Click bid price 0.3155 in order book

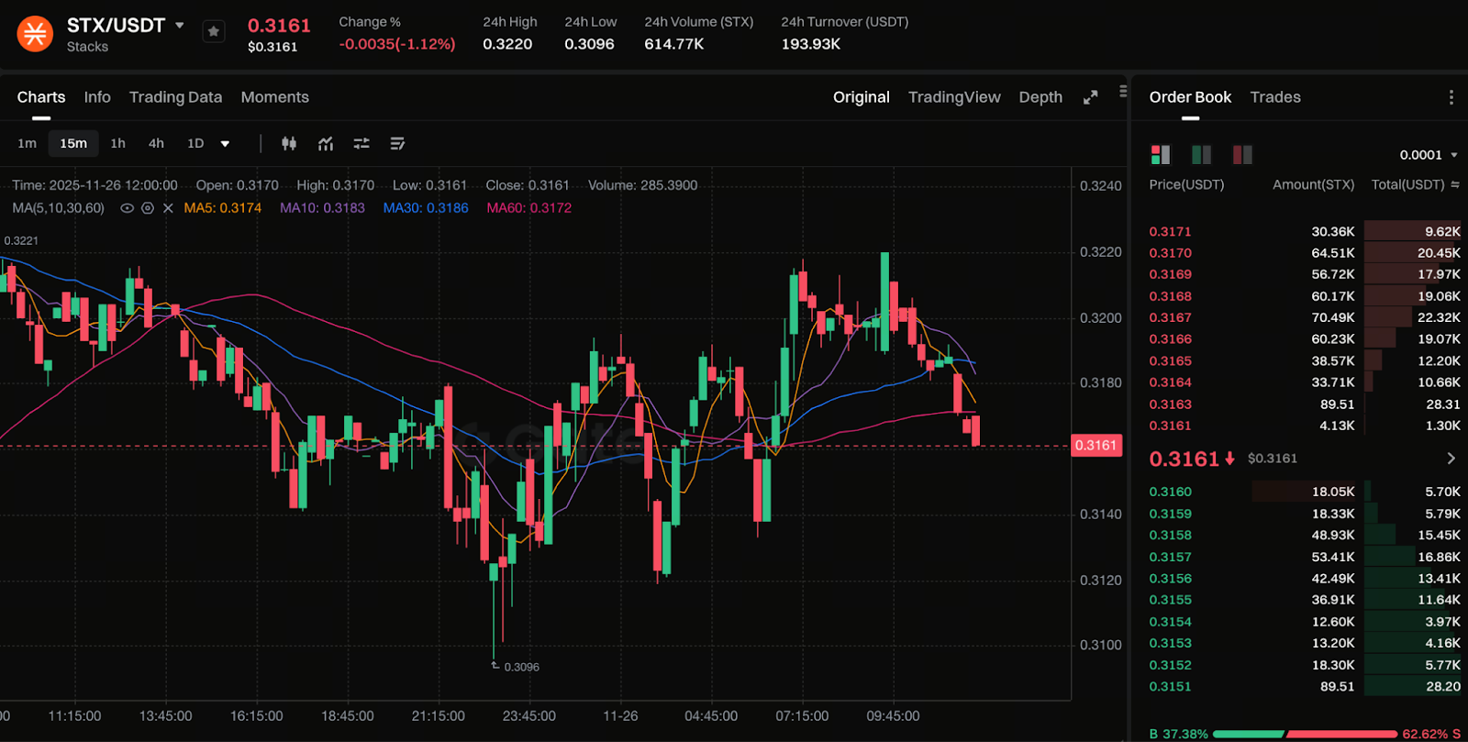pos(1171,600)
